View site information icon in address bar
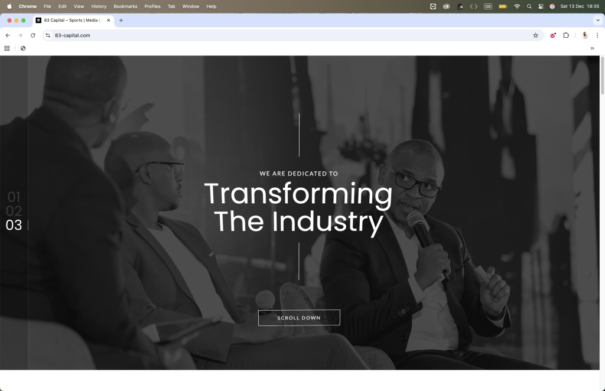The width and height of the screenshot is (605, 391). 48,35
